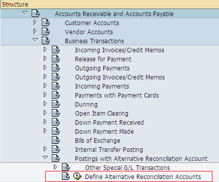Select the Vendor Accounts label

89,32
